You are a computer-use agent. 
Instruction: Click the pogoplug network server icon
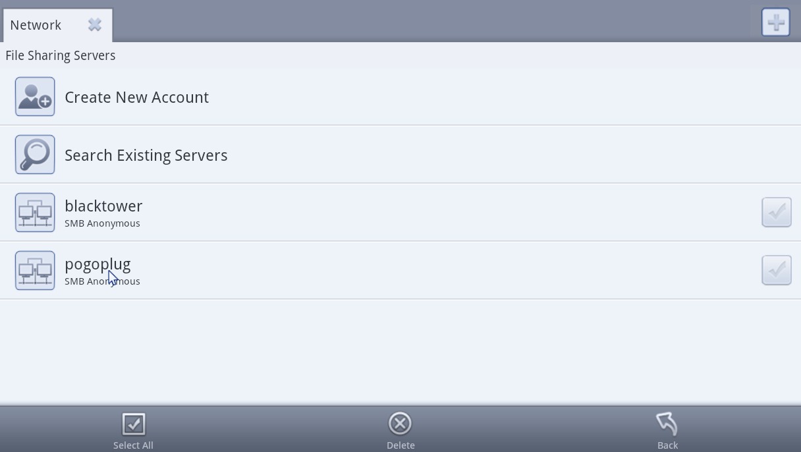point(35,270)
